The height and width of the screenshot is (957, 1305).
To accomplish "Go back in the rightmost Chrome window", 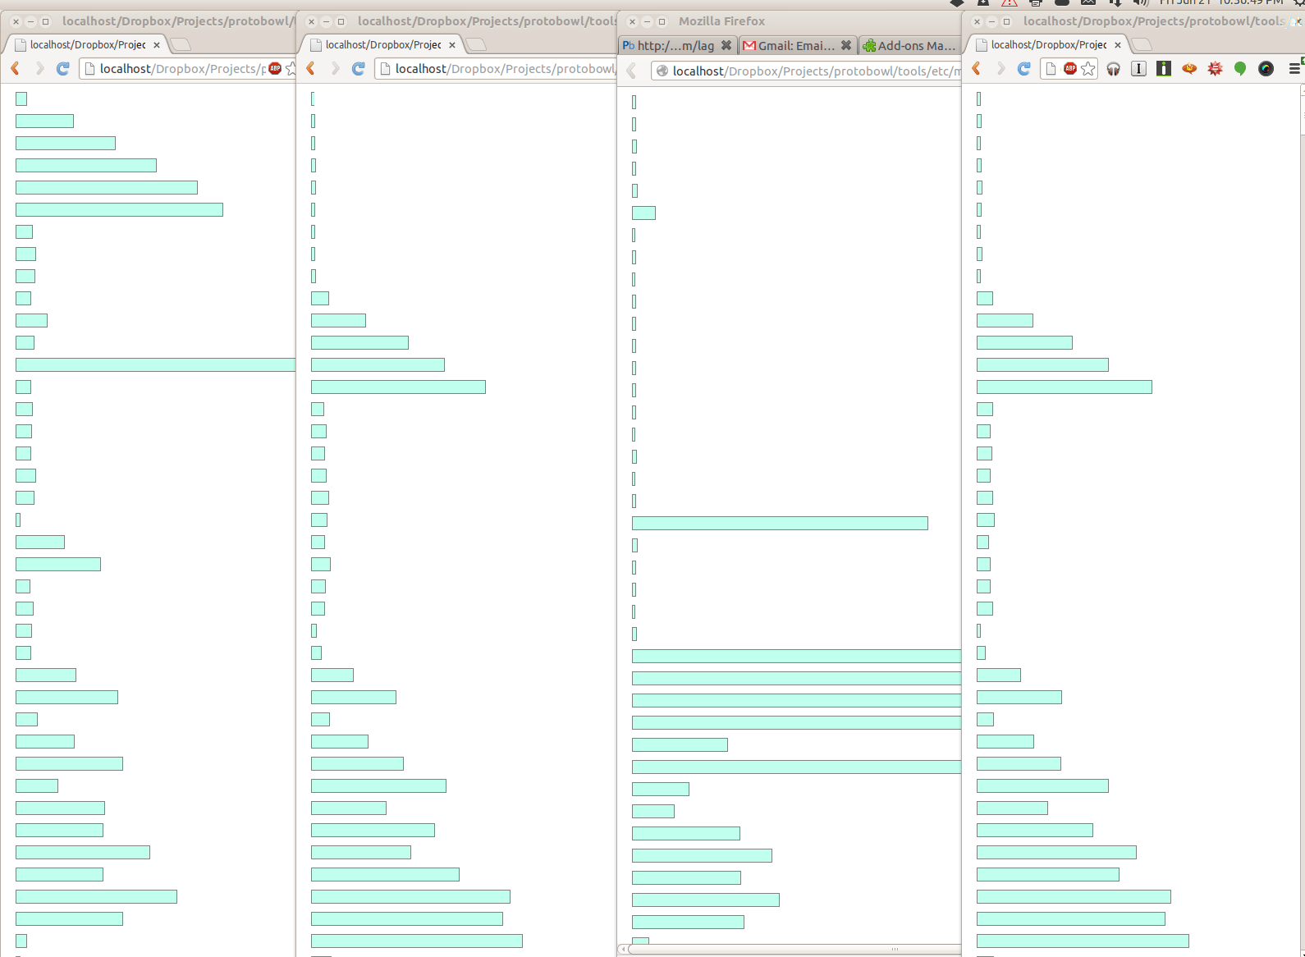I will 977,69.
